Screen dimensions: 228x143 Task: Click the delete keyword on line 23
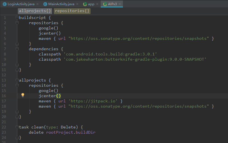tap(36, 132)
